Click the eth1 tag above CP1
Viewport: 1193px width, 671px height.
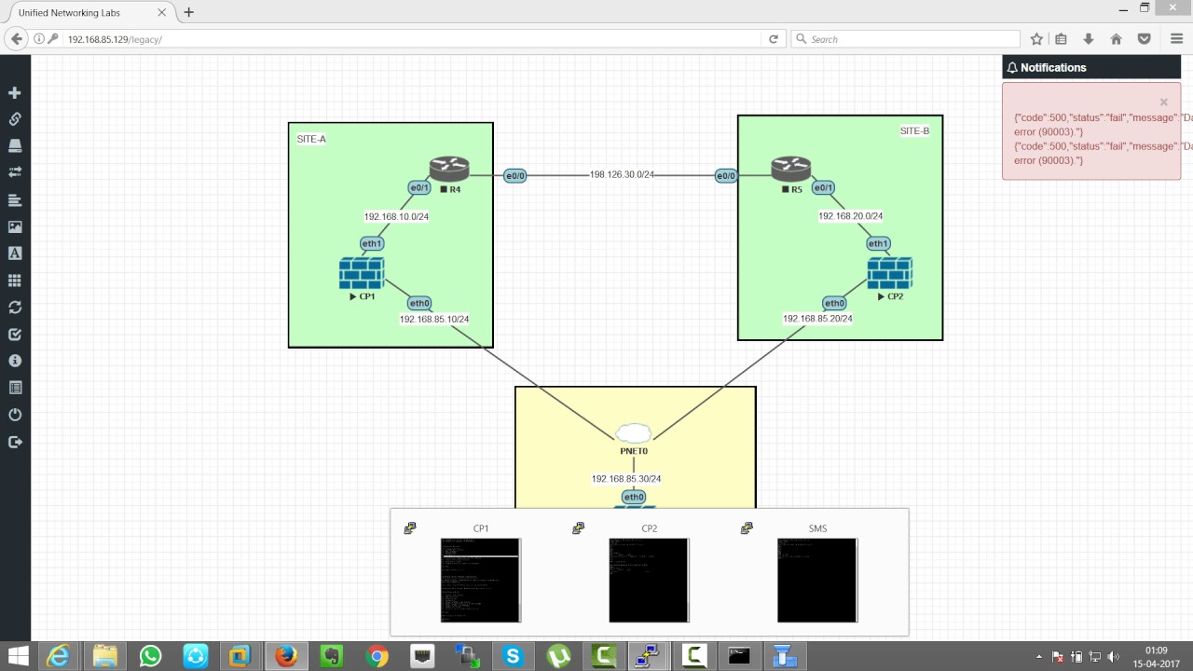tap(372, 243)
